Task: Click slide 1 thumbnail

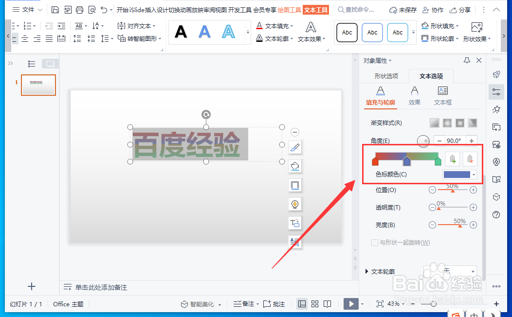Action: [x=38, y=85]
